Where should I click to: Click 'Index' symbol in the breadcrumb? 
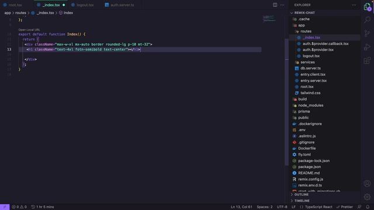[x=68, y=13]
